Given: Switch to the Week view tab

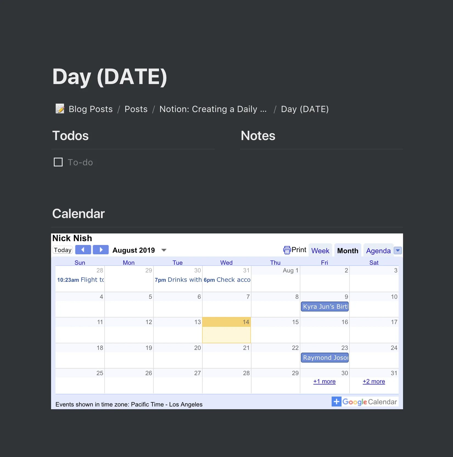Looking at the screenshot, I should click(x=320, y=250).
